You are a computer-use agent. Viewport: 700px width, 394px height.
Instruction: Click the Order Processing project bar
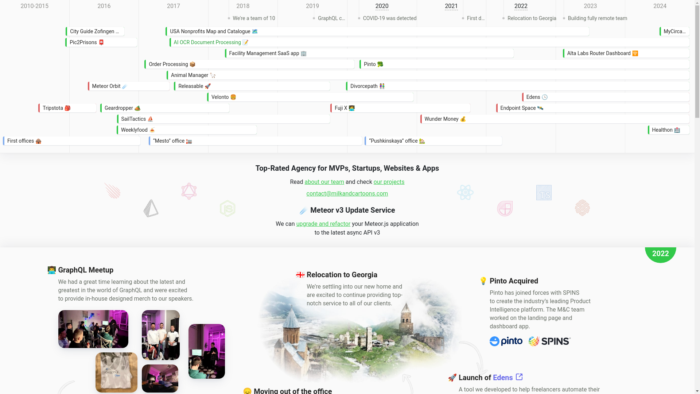tap(249, 64)
